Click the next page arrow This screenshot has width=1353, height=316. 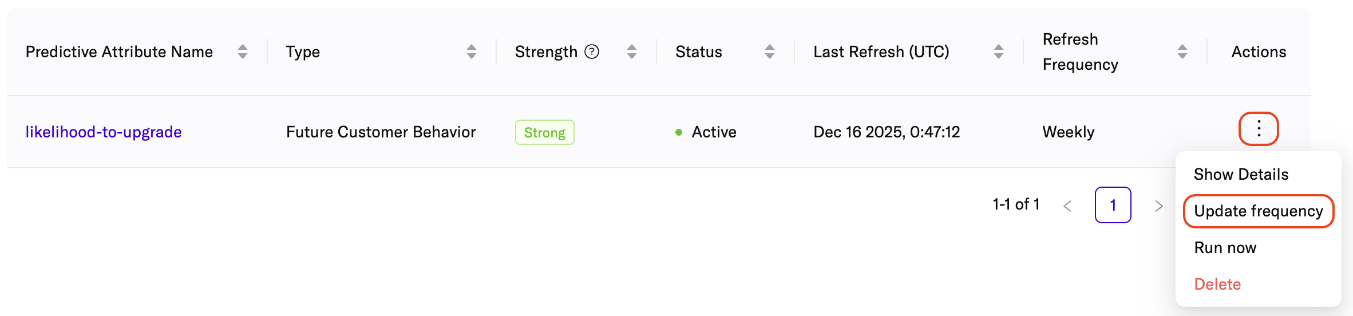(1158, 206)
